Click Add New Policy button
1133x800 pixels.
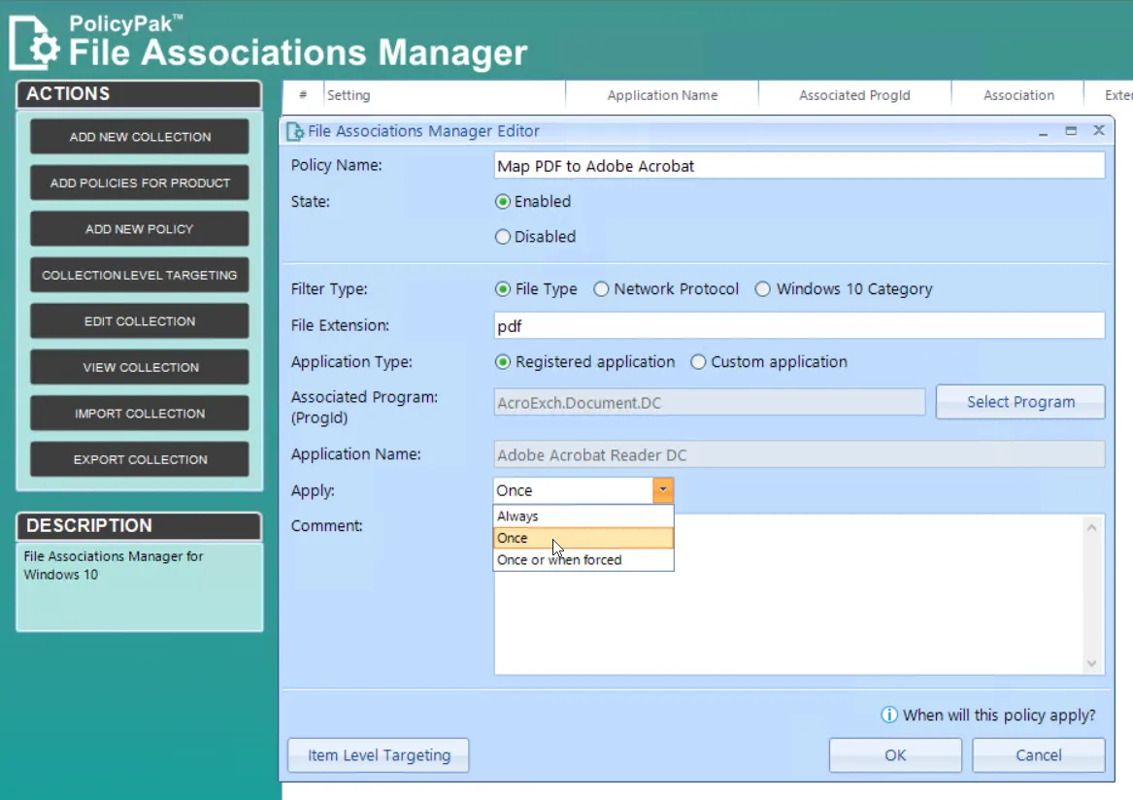tap(140, 229)
